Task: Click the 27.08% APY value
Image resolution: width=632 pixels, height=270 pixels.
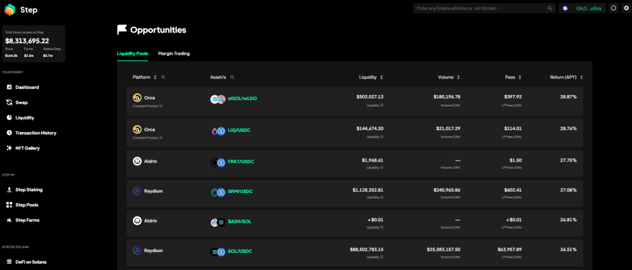Action: [568, 190]
